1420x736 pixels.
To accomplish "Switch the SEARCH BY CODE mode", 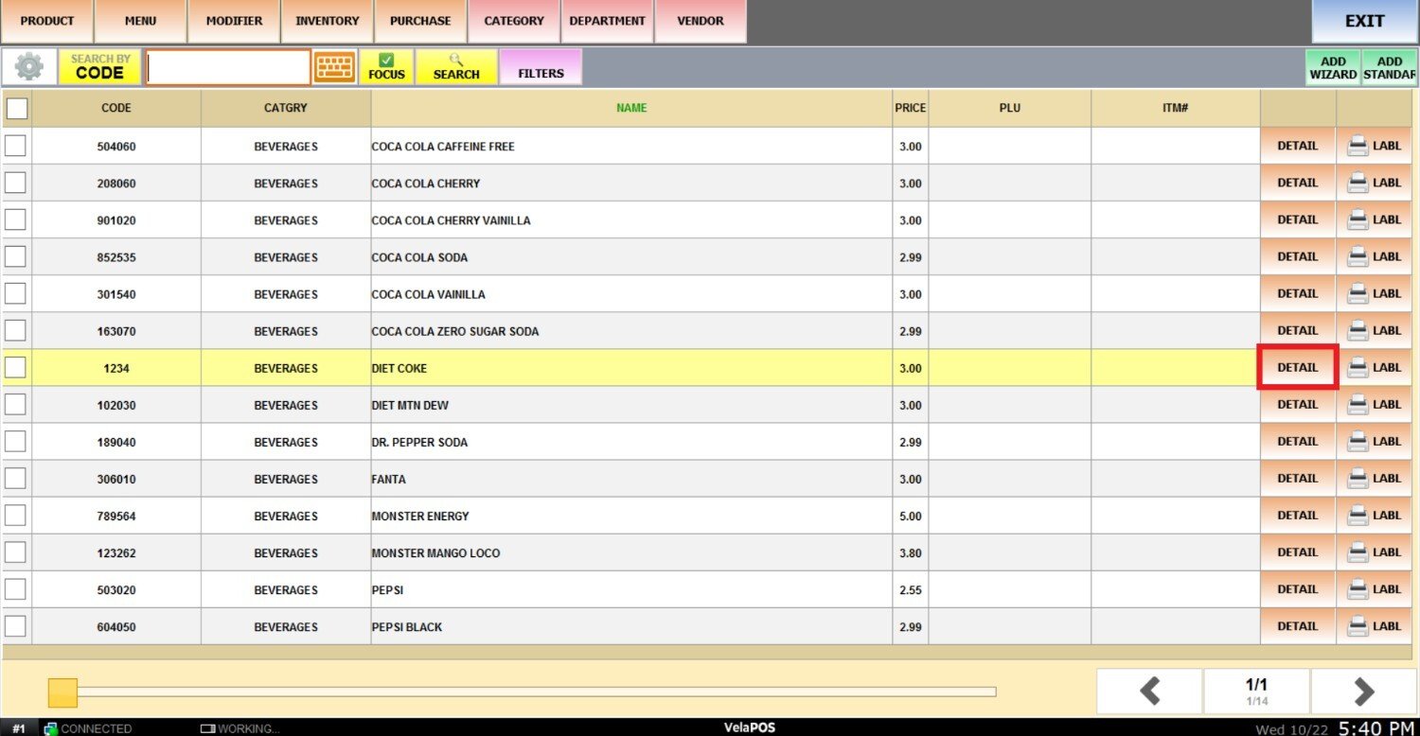I will click(x=100, y=67).
